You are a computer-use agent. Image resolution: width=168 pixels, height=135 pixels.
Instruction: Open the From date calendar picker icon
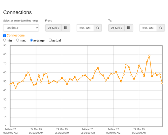tap(66, 28)
